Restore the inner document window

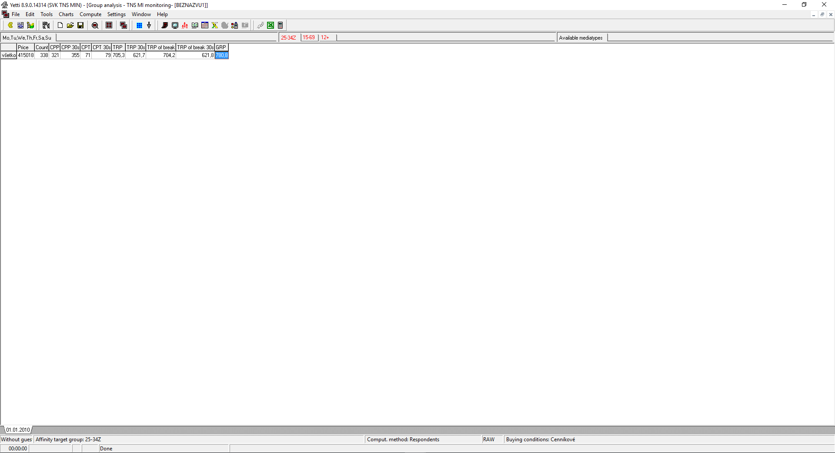tap(822, 14)
